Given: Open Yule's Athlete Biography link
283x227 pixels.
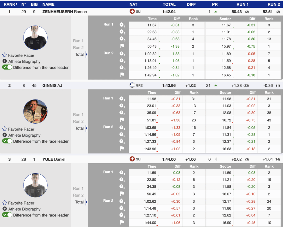Looking at the screenshot, I should [24, 209].
